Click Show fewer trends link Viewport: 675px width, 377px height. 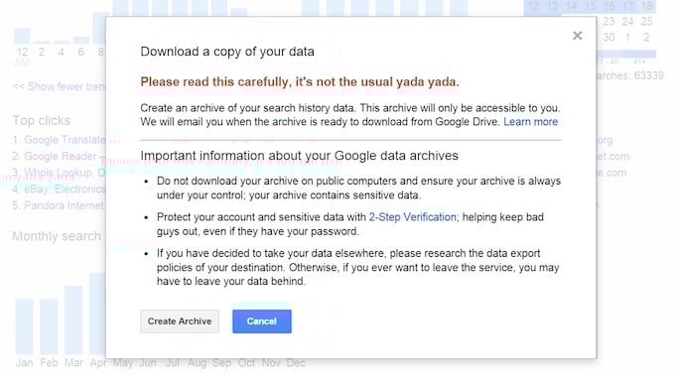click(60, 86)
